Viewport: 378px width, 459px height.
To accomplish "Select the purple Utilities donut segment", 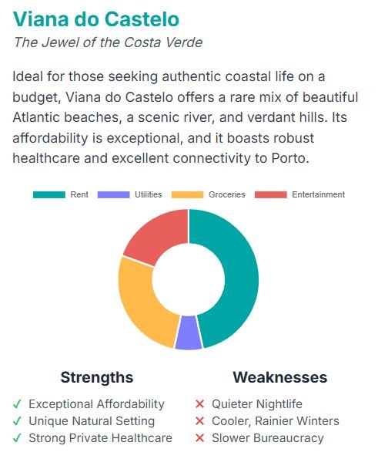I will [x=189, y=332].
